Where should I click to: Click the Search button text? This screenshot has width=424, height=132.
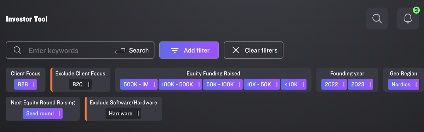pyautogui.click(x=139, y=50)
